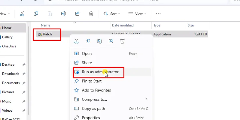Viewport: 240px width, 120px height.
Task: Open the View dropdown
Action: 137,14
